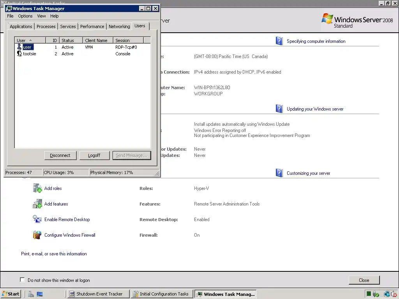The width and height of the screenshot is (399, 299).
Task: Click the CPU Usage: 3% status entry
Action: coord(65,172)
